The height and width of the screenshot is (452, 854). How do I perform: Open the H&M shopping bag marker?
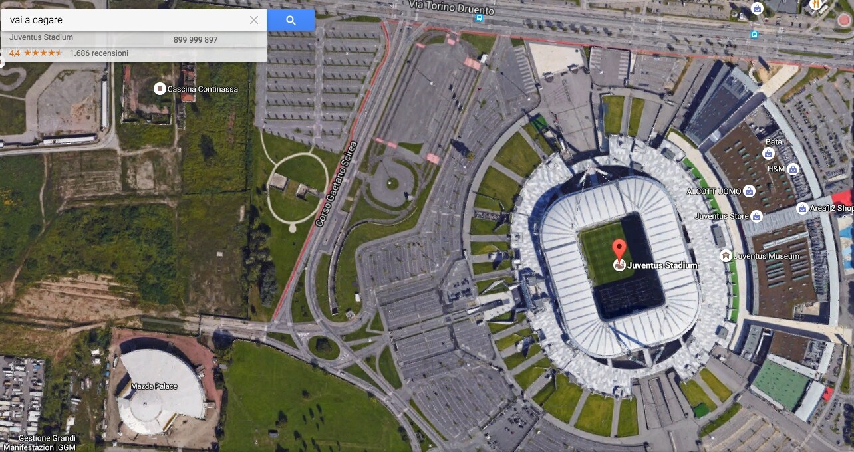pos(793,169)
